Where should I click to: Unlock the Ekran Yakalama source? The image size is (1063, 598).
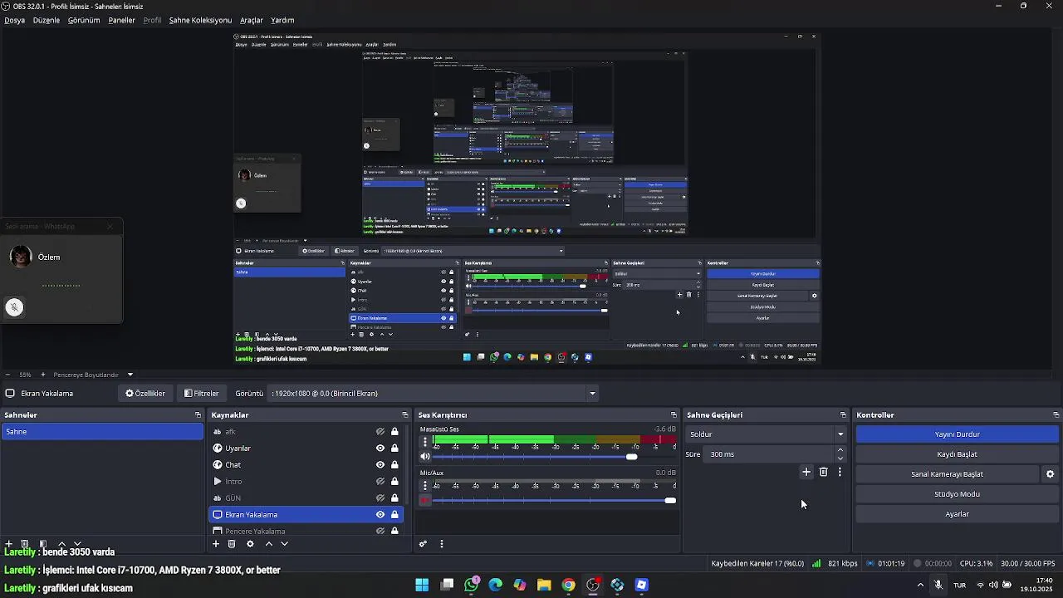(x=394, y=515)
